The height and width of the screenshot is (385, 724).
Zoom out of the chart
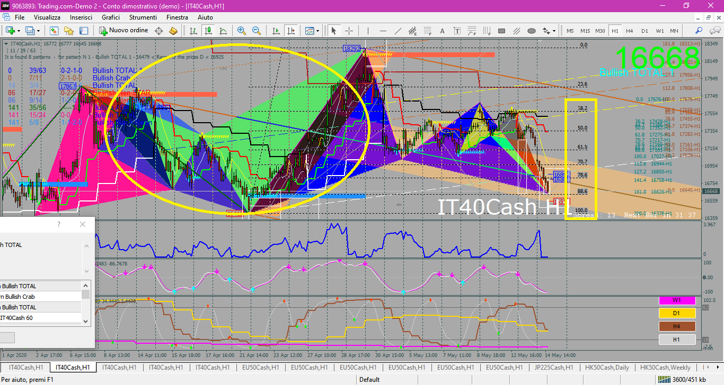coord(257,31)
